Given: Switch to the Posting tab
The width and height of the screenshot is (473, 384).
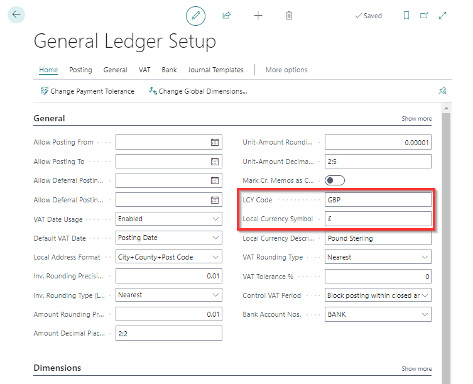Looking at the screenshot, I should [x=80, y=70].
